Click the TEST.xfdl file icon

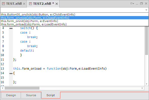click(x=4, y=4)
